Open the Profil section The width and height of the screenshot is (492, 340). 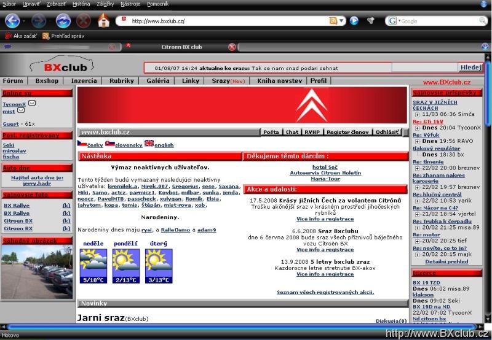point(319,81)
